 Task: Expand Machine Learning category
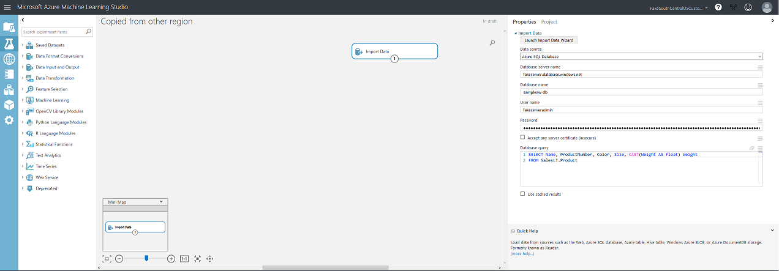23,100
